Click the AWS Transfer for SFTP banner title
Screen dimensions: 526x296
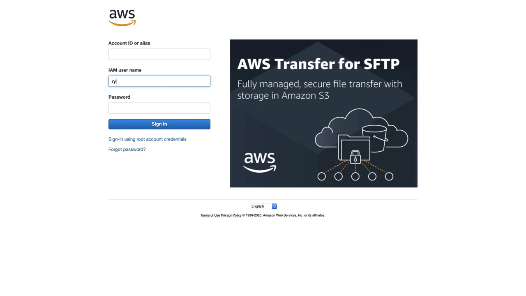pyautogui.click(x=318, y=64)
